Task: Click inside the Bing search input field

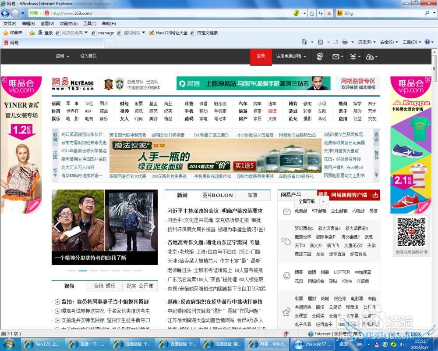Action: click(383, 13)
